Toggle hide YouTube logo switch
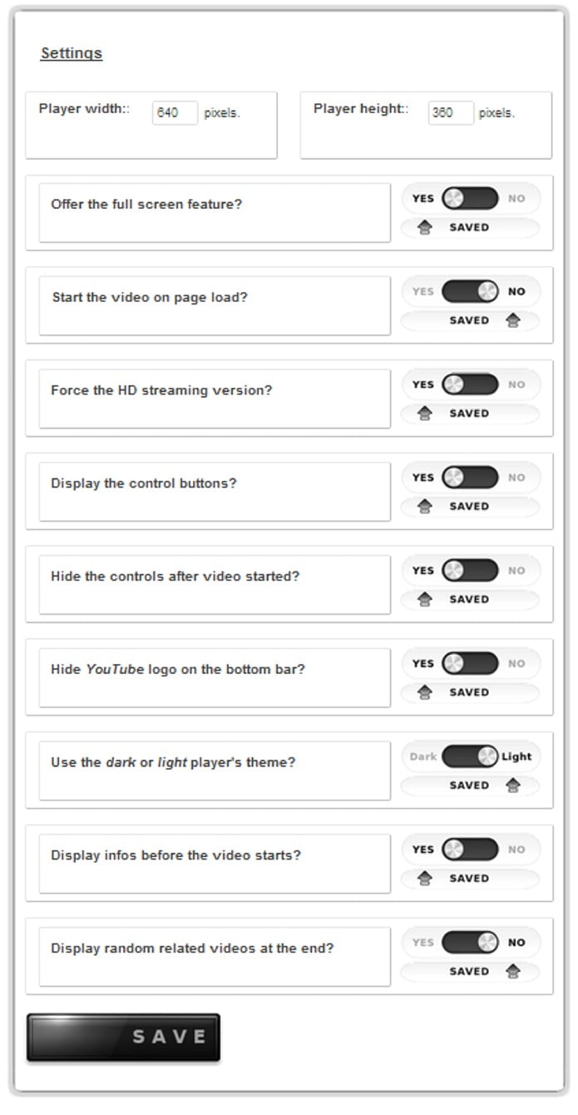The width and height of the screenshot is (578, 1115). tap(470, 664)
